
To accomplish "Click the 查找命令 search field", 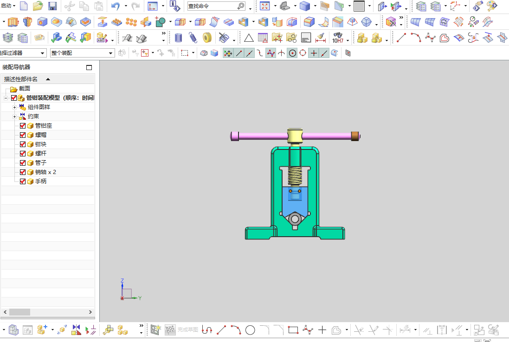I will [x=212, y=6].
